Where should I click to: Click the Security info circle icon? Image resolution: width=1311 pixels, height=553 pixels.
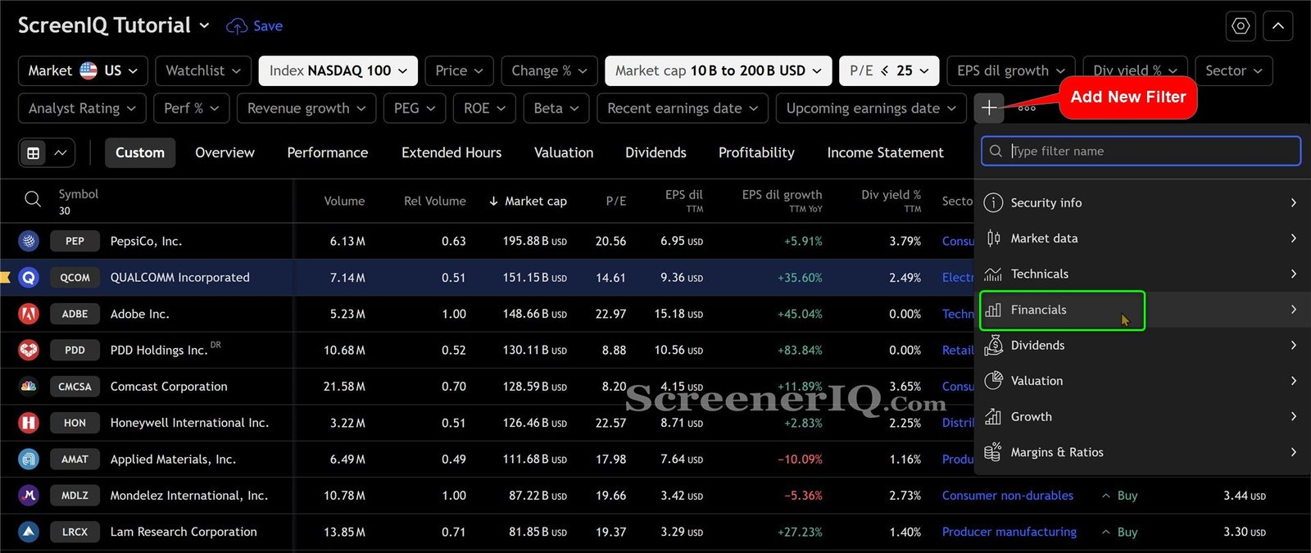click(993, 202)
